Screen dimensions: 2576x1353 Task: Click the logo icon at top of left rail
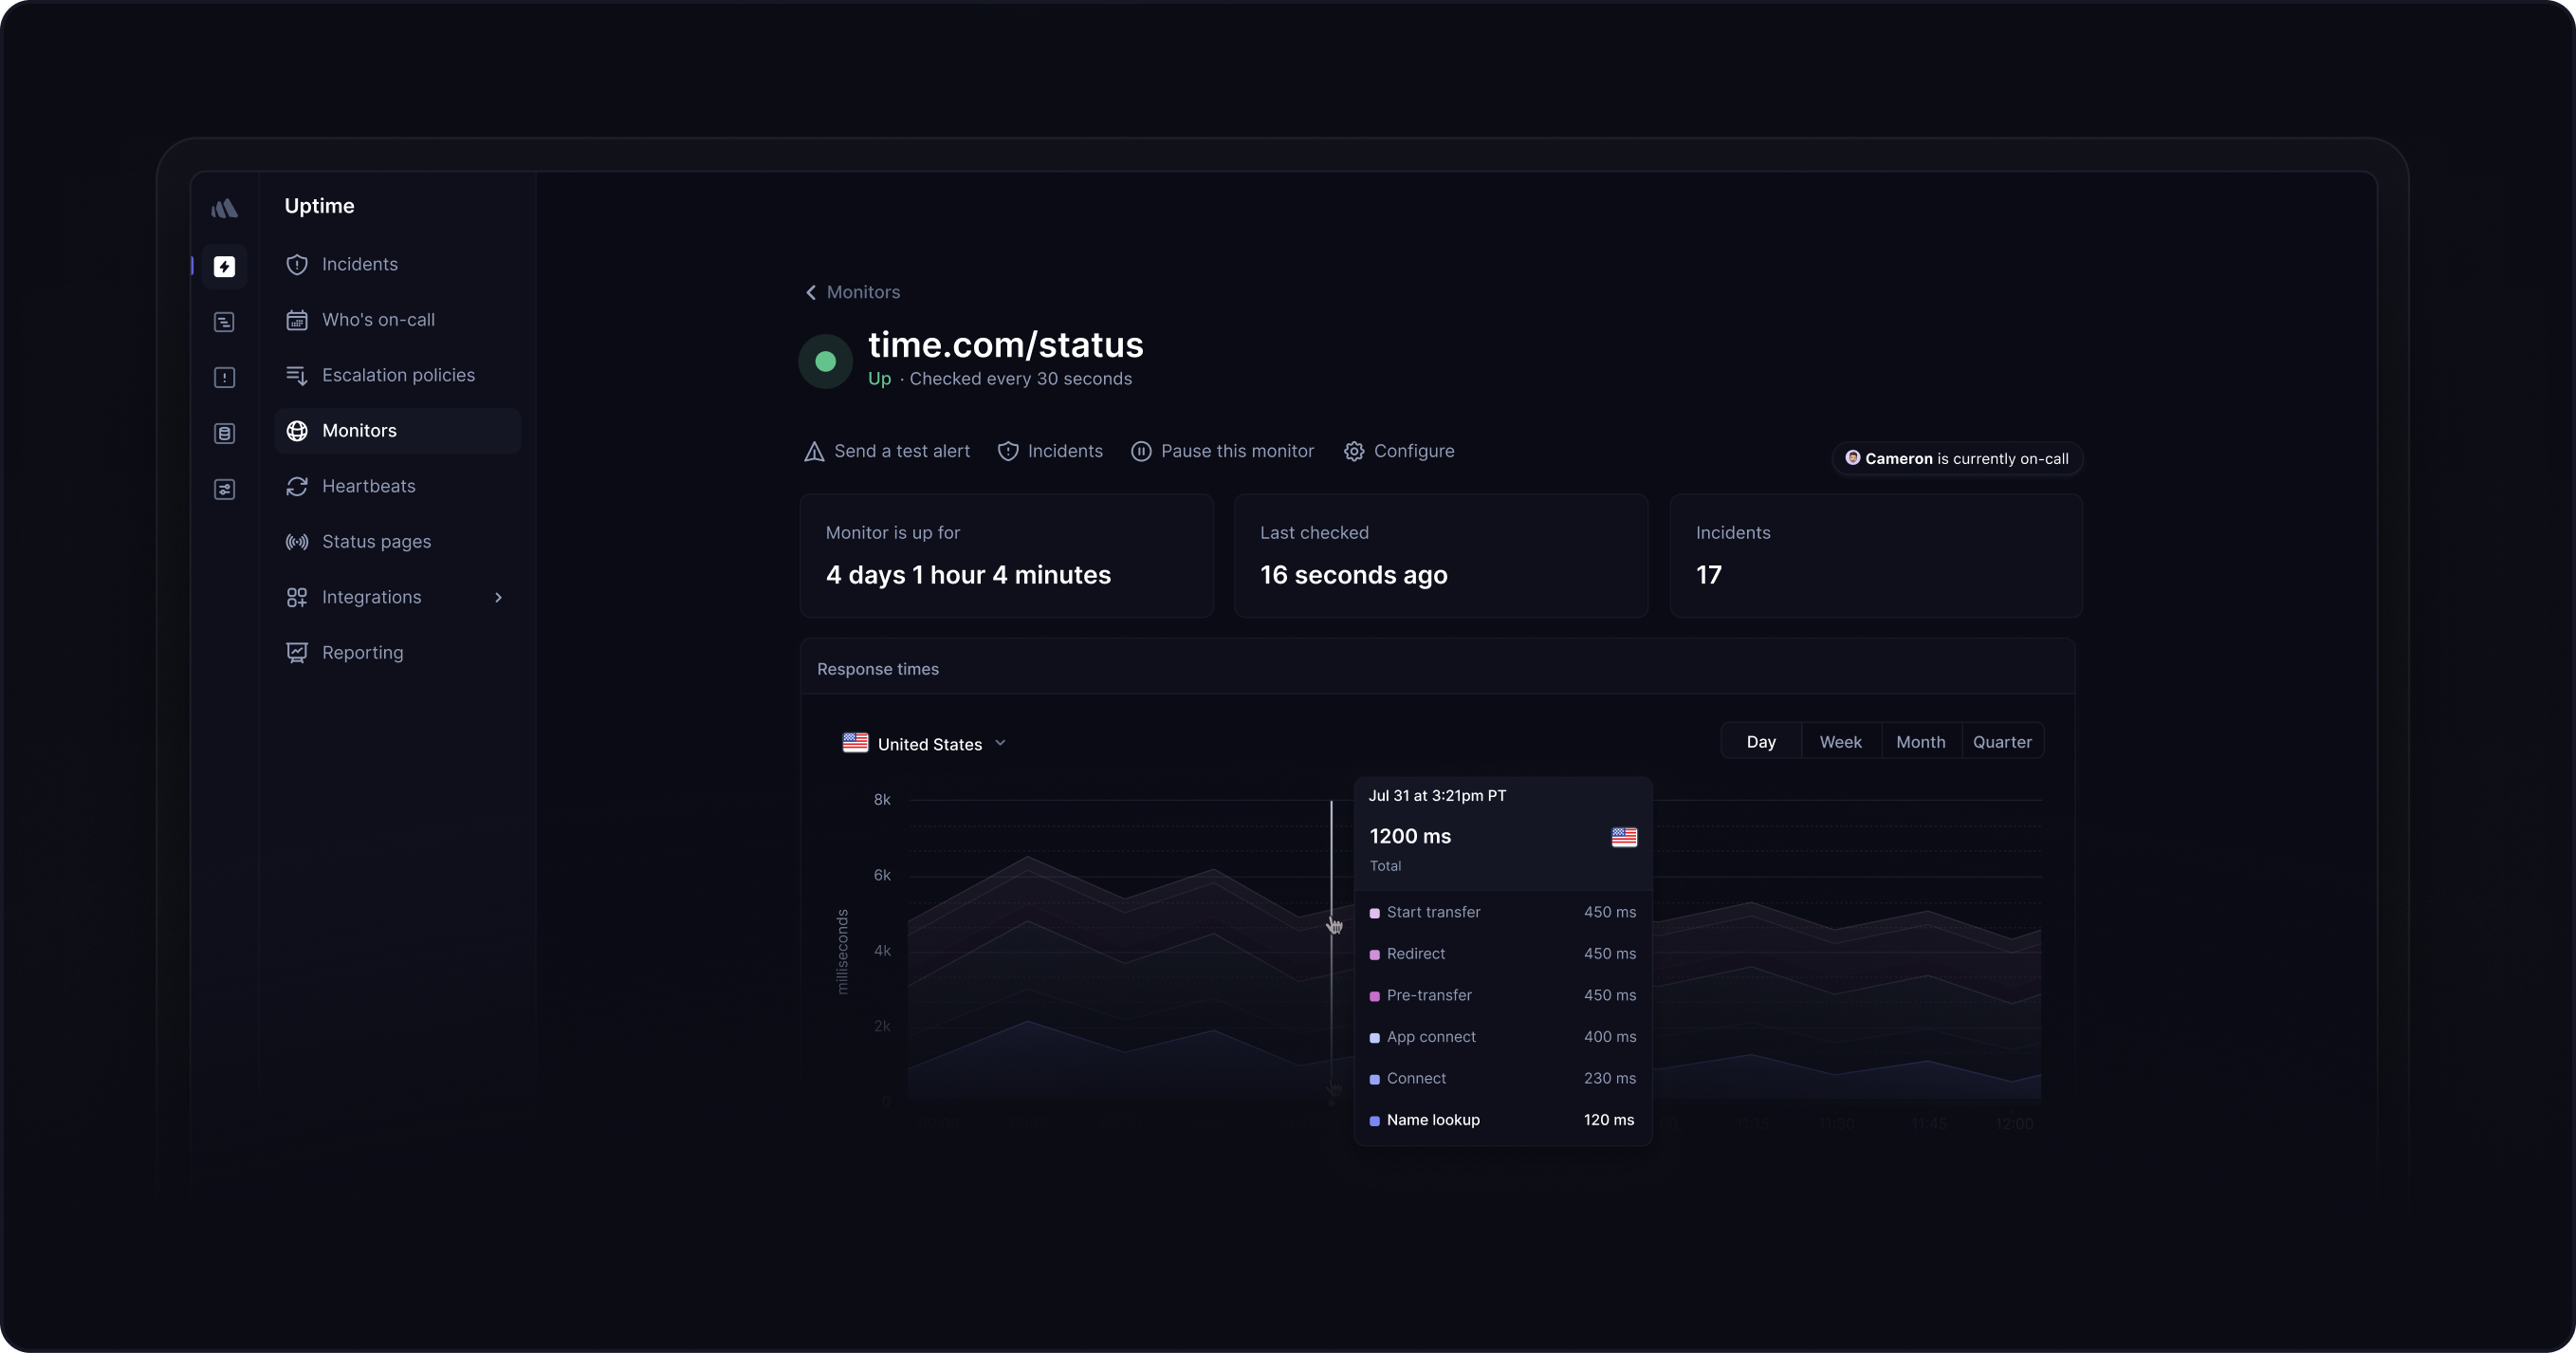pyautogui.click(x=224, y=208)
